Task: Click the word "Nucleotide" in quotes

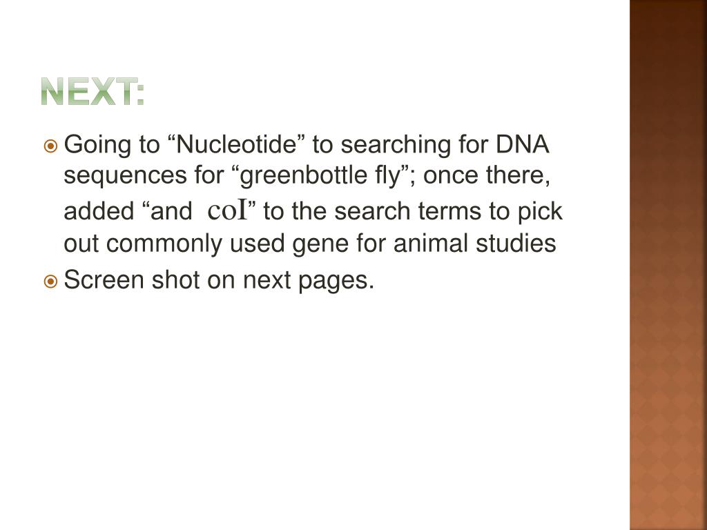Action: (x=236, y=144)
